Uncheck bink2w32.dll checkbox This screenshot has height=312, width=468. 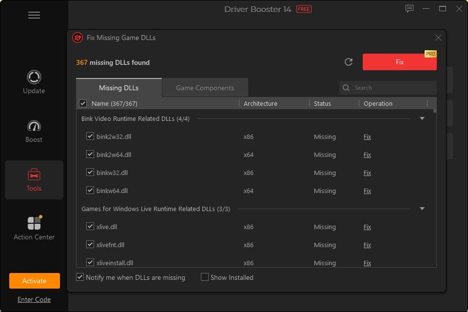[x=90, y=136]
